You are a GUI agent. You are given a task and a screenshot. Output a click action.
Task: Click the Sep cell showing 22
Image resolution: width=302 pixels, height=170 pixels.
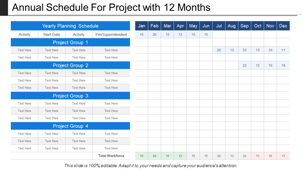tap(244, 66)
